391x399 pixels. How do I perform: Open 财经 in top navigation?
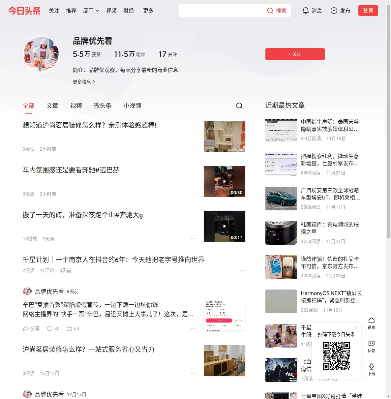click(129, 11)
